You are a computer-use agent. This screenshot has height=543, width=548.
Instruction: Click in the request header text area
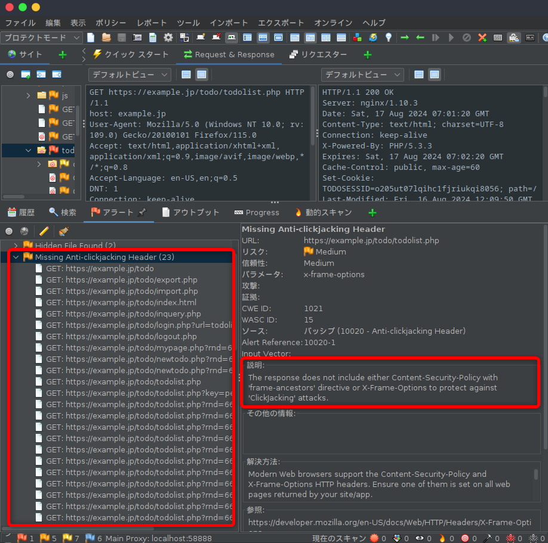click(199, 143)
